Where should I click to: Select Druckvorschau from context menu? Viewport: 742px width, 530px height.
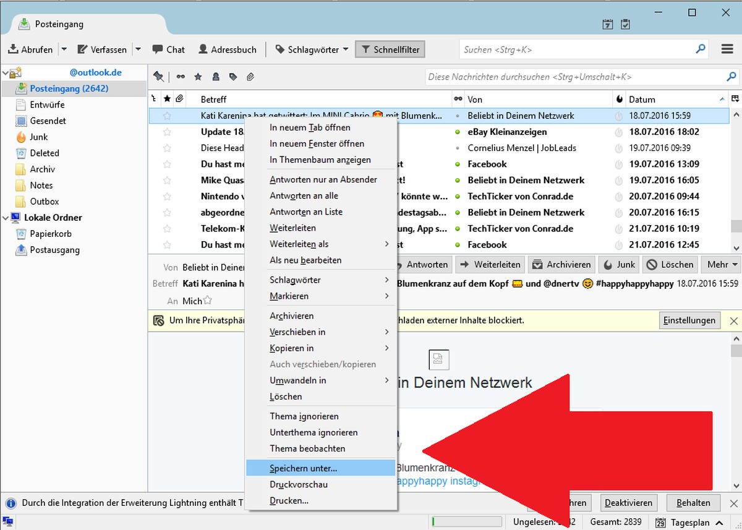click(299, 484)
